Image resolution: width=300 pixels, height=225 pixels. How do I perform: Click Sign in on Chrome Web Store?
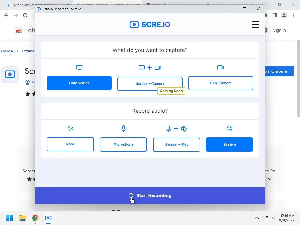click(279, 30)
